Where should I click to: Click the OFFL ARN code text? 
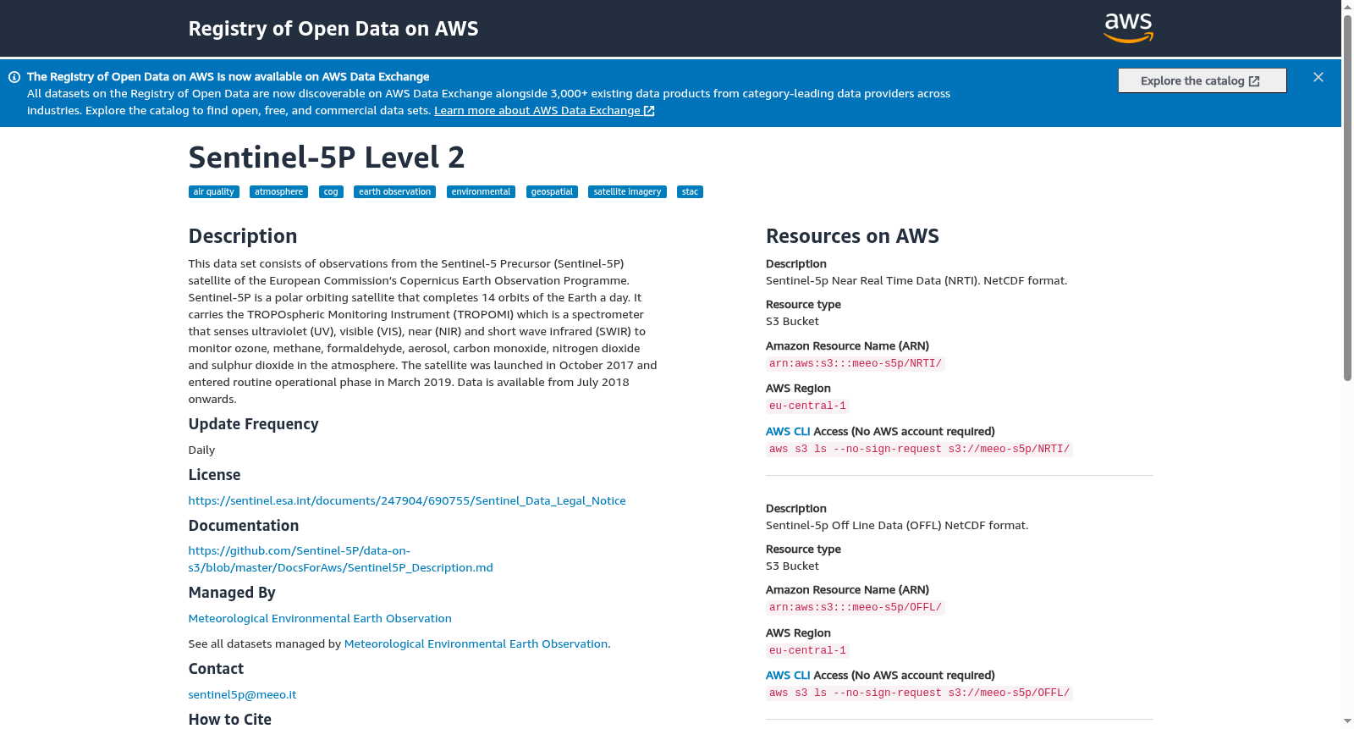tap(855, 607)
